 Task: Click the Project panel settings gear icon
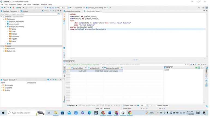[48, 80]
